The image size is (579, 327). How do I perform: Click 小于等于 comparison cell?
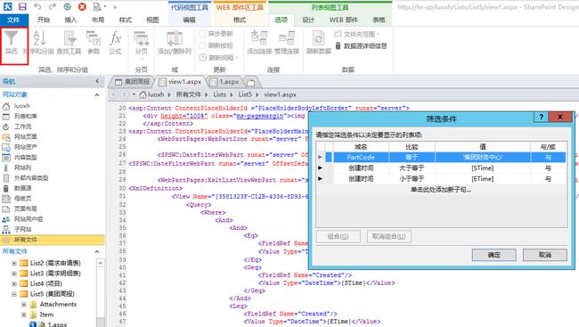pos(412,178)
